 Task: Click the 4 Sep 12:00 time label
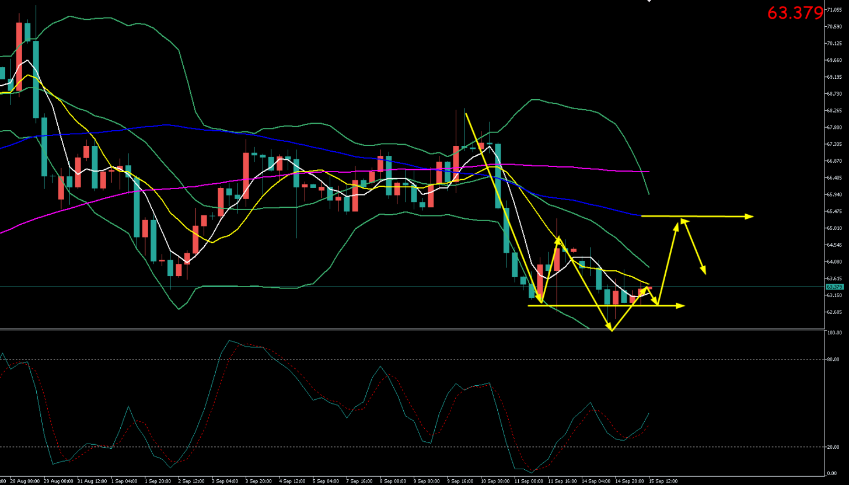click(x=292, y=481)
